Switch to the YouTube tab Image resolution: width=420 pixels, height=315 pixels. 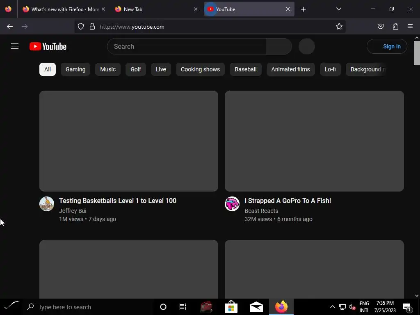[x=249, y=9]
